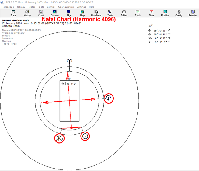Click the Ecliptic setting text
This screenshot has width=199, height=171.
(x=6, y=36)
